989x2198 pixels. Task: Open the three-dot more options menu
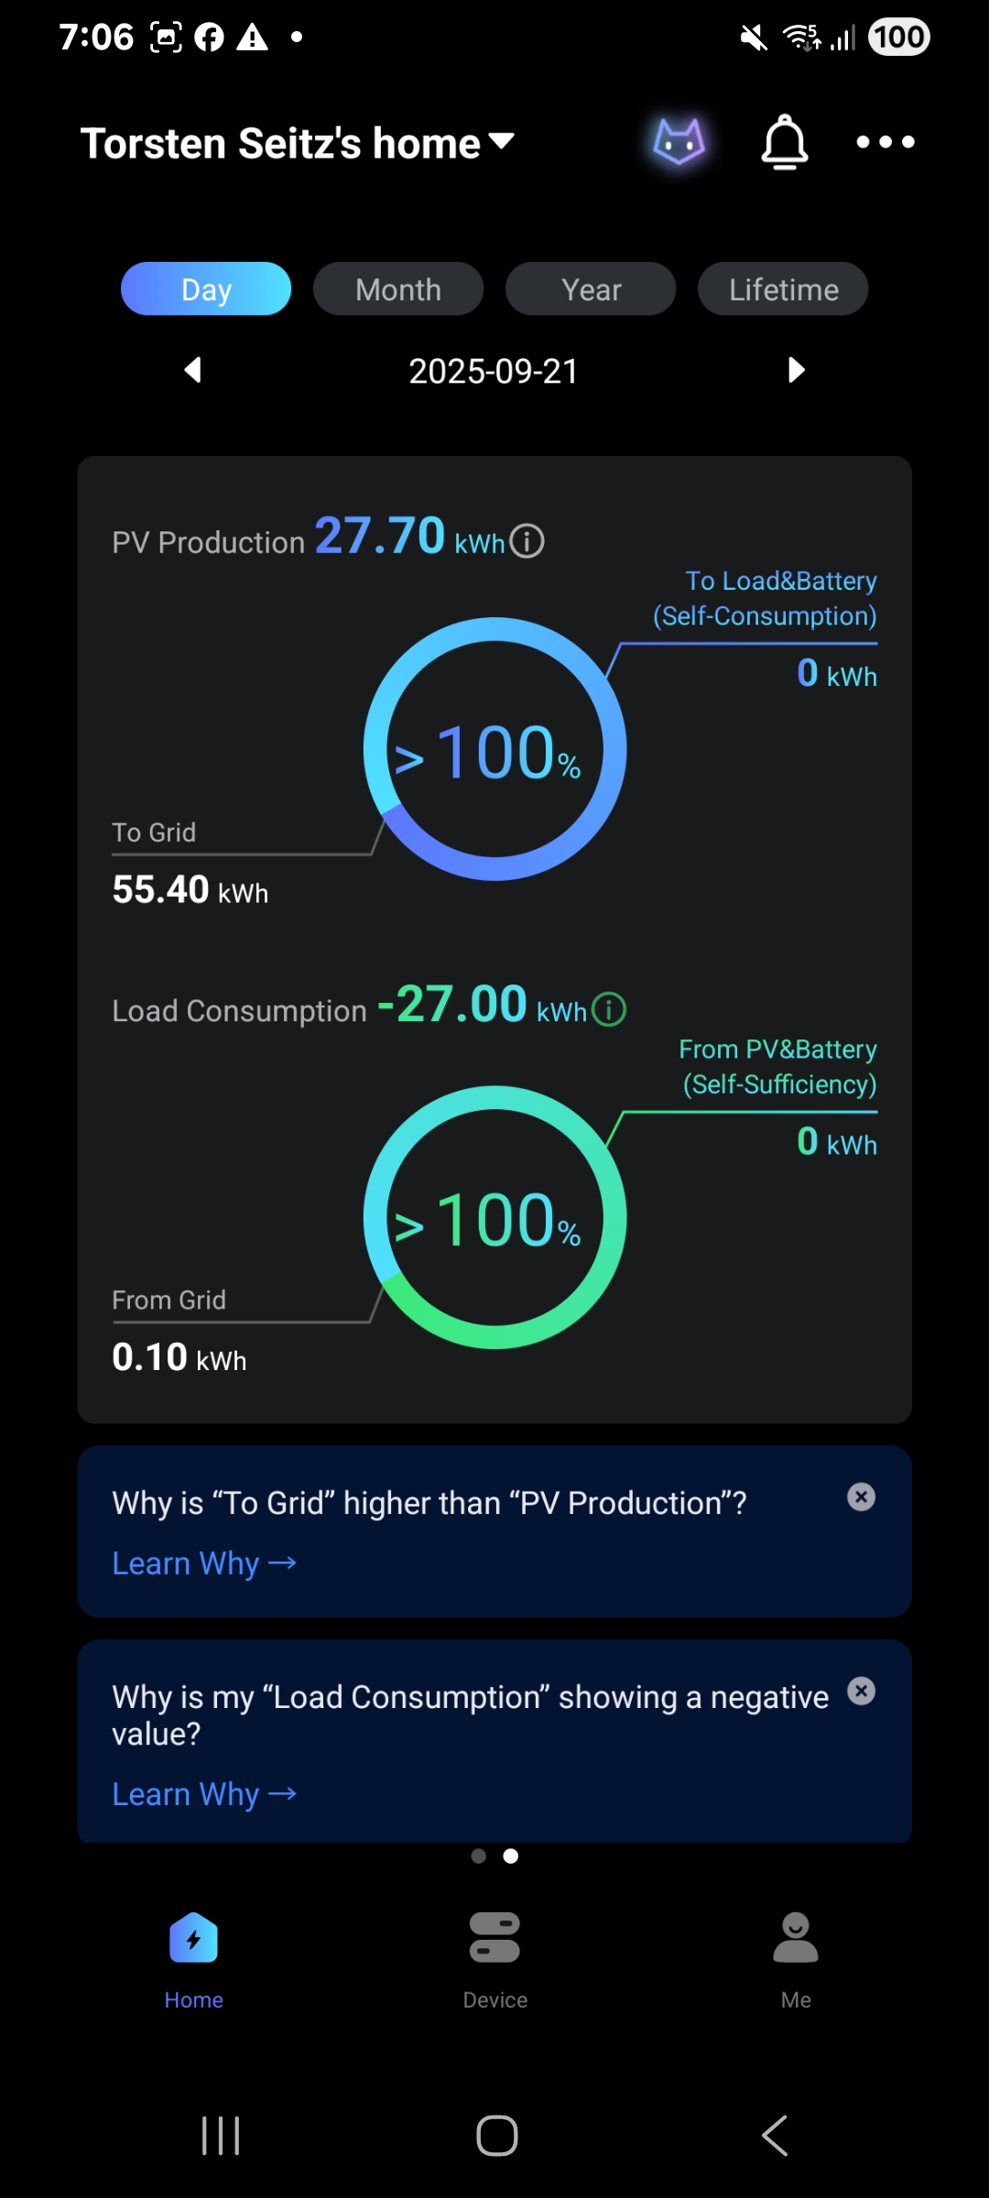coord(885,142)
